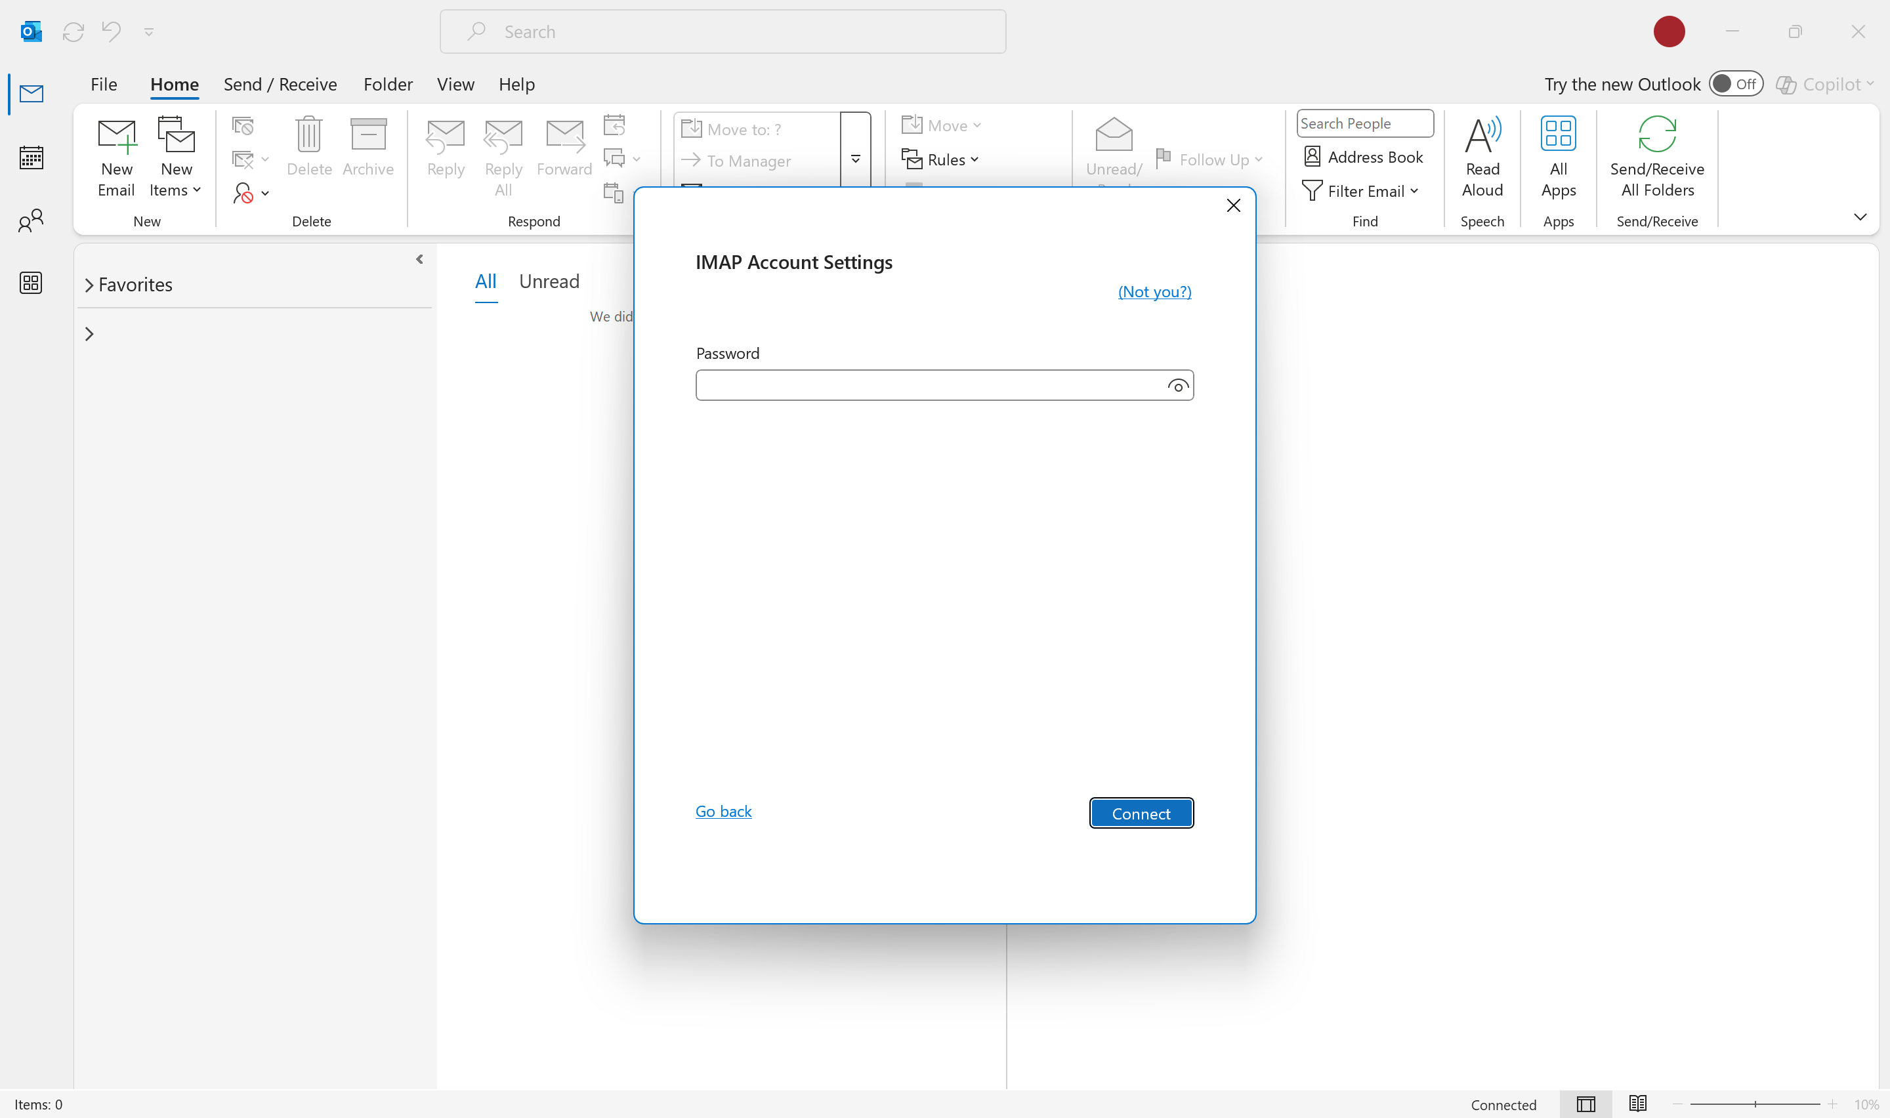Click Send/Receive All Folders
The width and height of the screenshot is (1890, 1118).
pos(1657,157)
